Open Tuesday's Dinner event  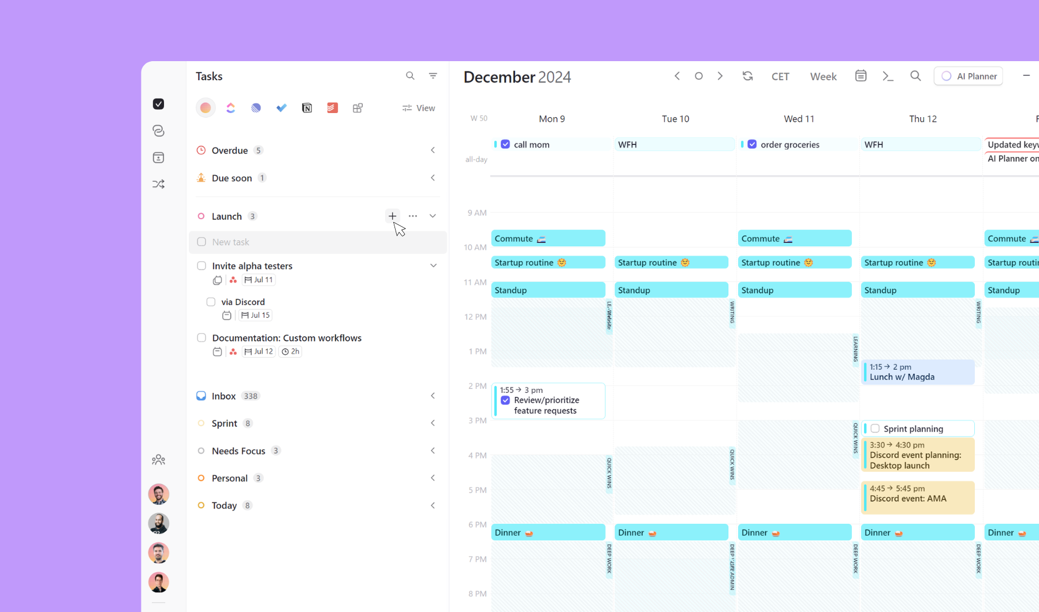671,532
